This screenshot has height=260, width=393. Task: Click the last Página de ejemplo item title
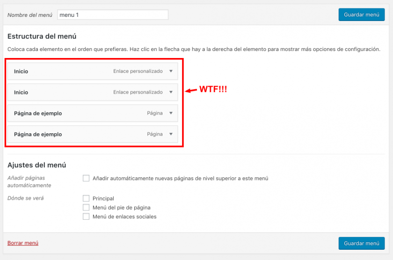tap(38, 135)
